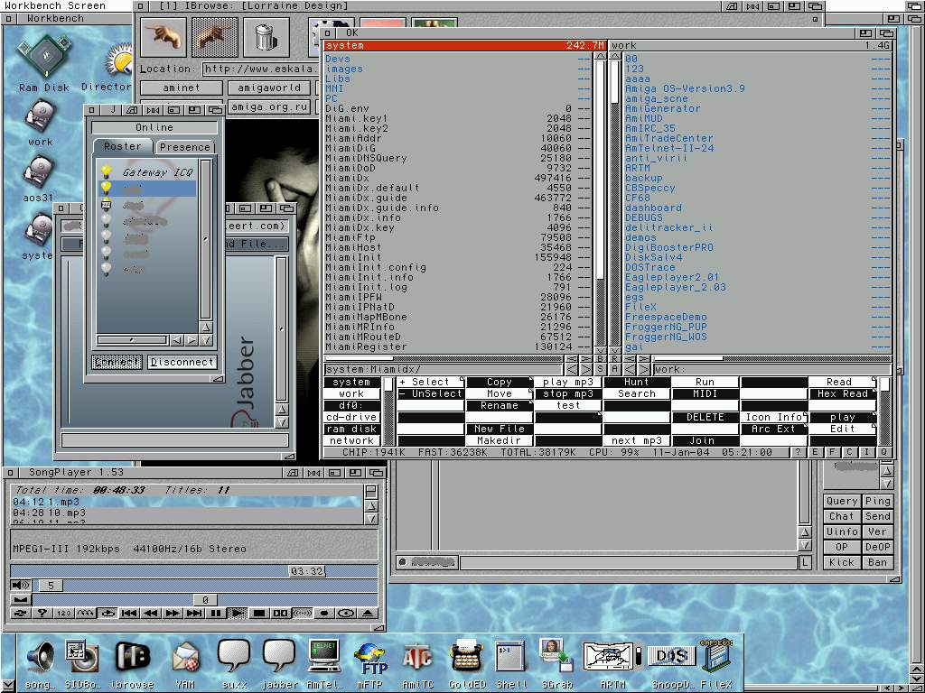Go to previous track in SongPlayer
925x693 pixels.
coord(129,613)
